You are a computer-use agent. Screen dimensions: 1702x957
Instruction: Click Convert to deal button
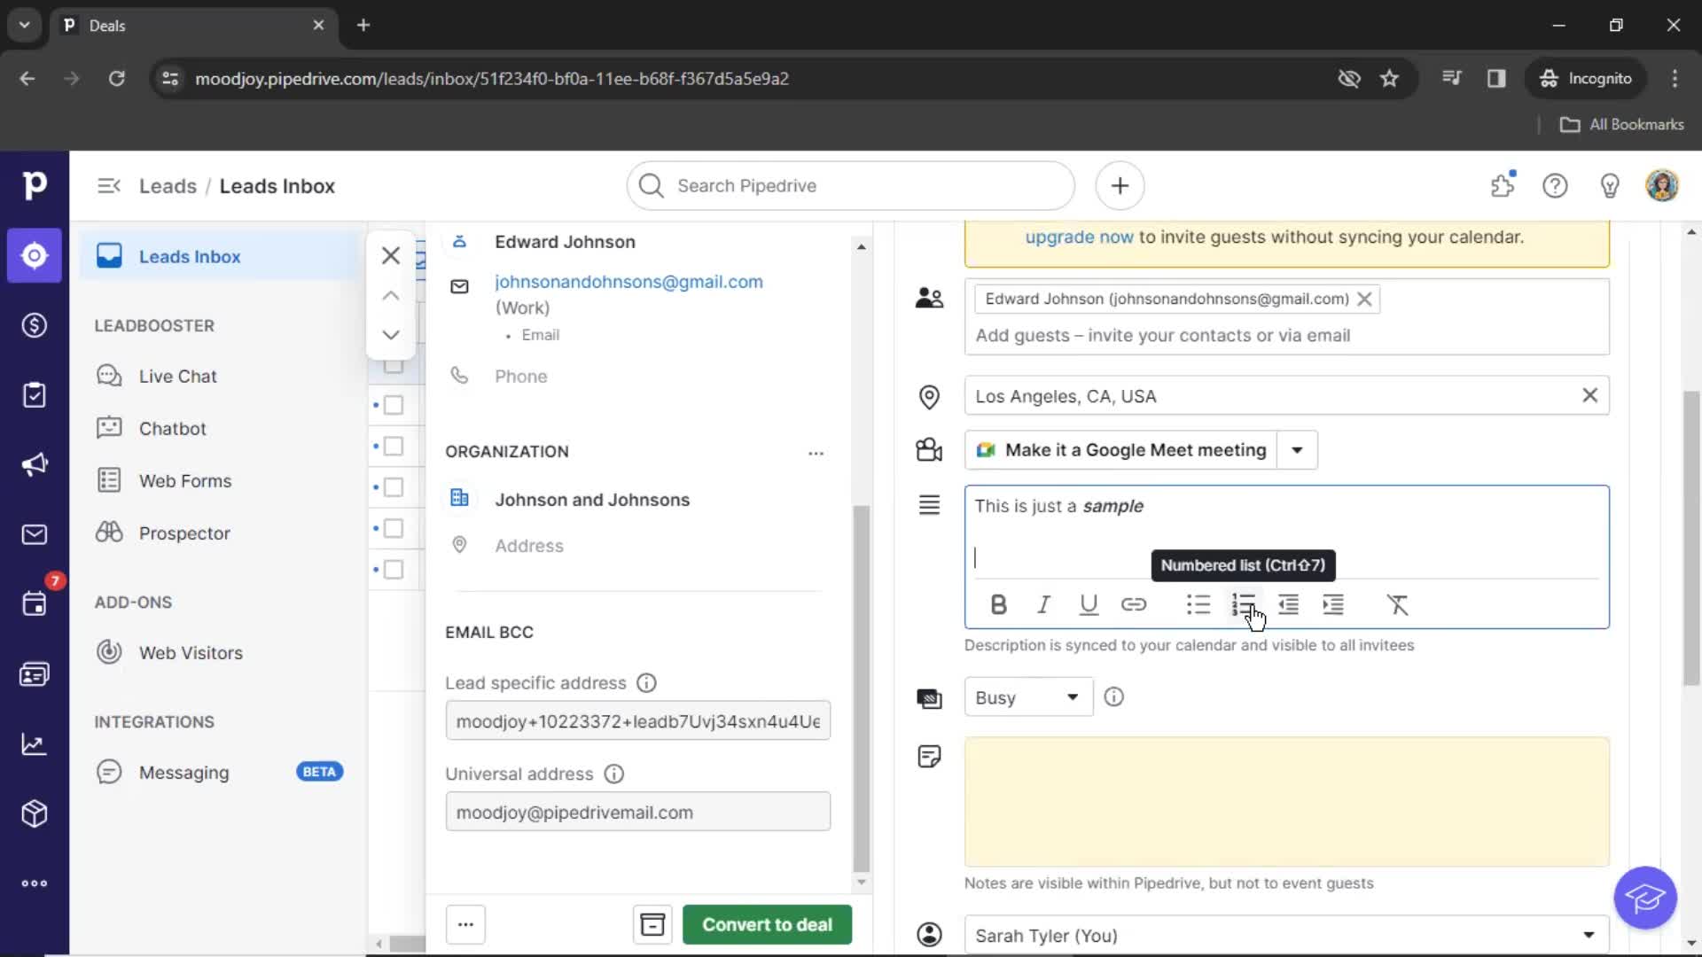[x=767, y=924]
